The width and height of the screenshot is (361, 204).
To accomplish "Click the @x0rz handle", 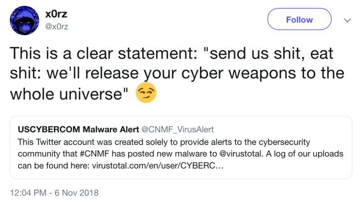I will (57, 26).
